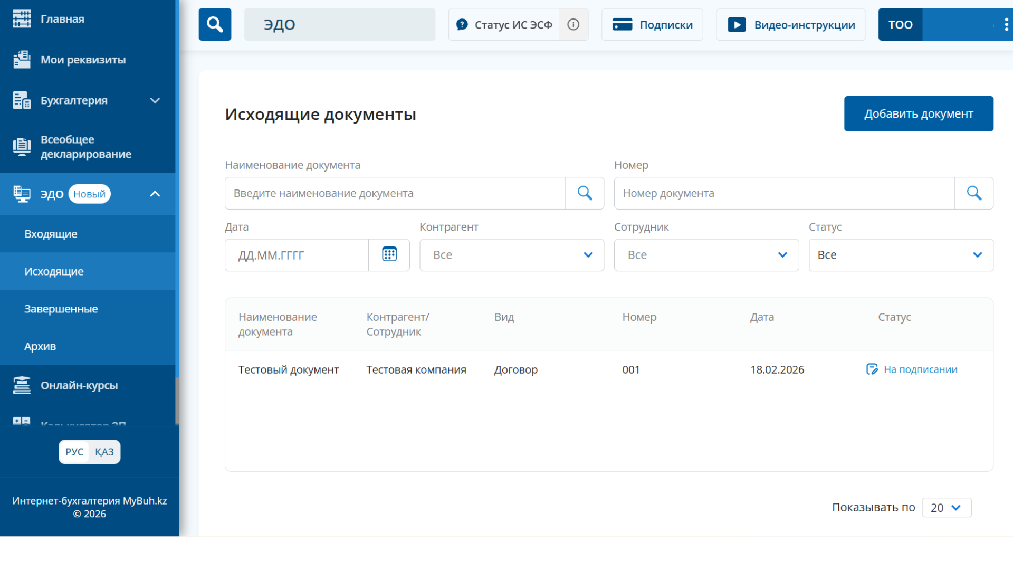Select the Всеобщее декларирование icon

(x=22, y=146)
